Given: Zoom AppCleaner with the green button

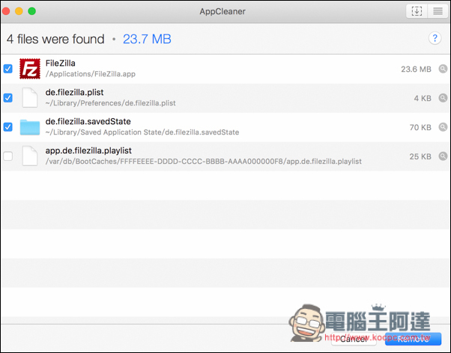Looking at the screenshot, I should tap(32, 11).
